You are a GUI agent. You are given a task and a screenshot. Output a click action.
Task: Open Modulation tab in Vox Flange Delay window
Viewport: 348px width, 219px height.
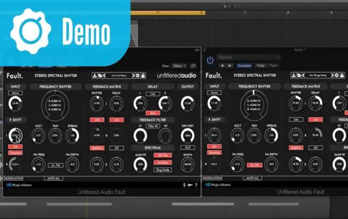tap(212, 178)
